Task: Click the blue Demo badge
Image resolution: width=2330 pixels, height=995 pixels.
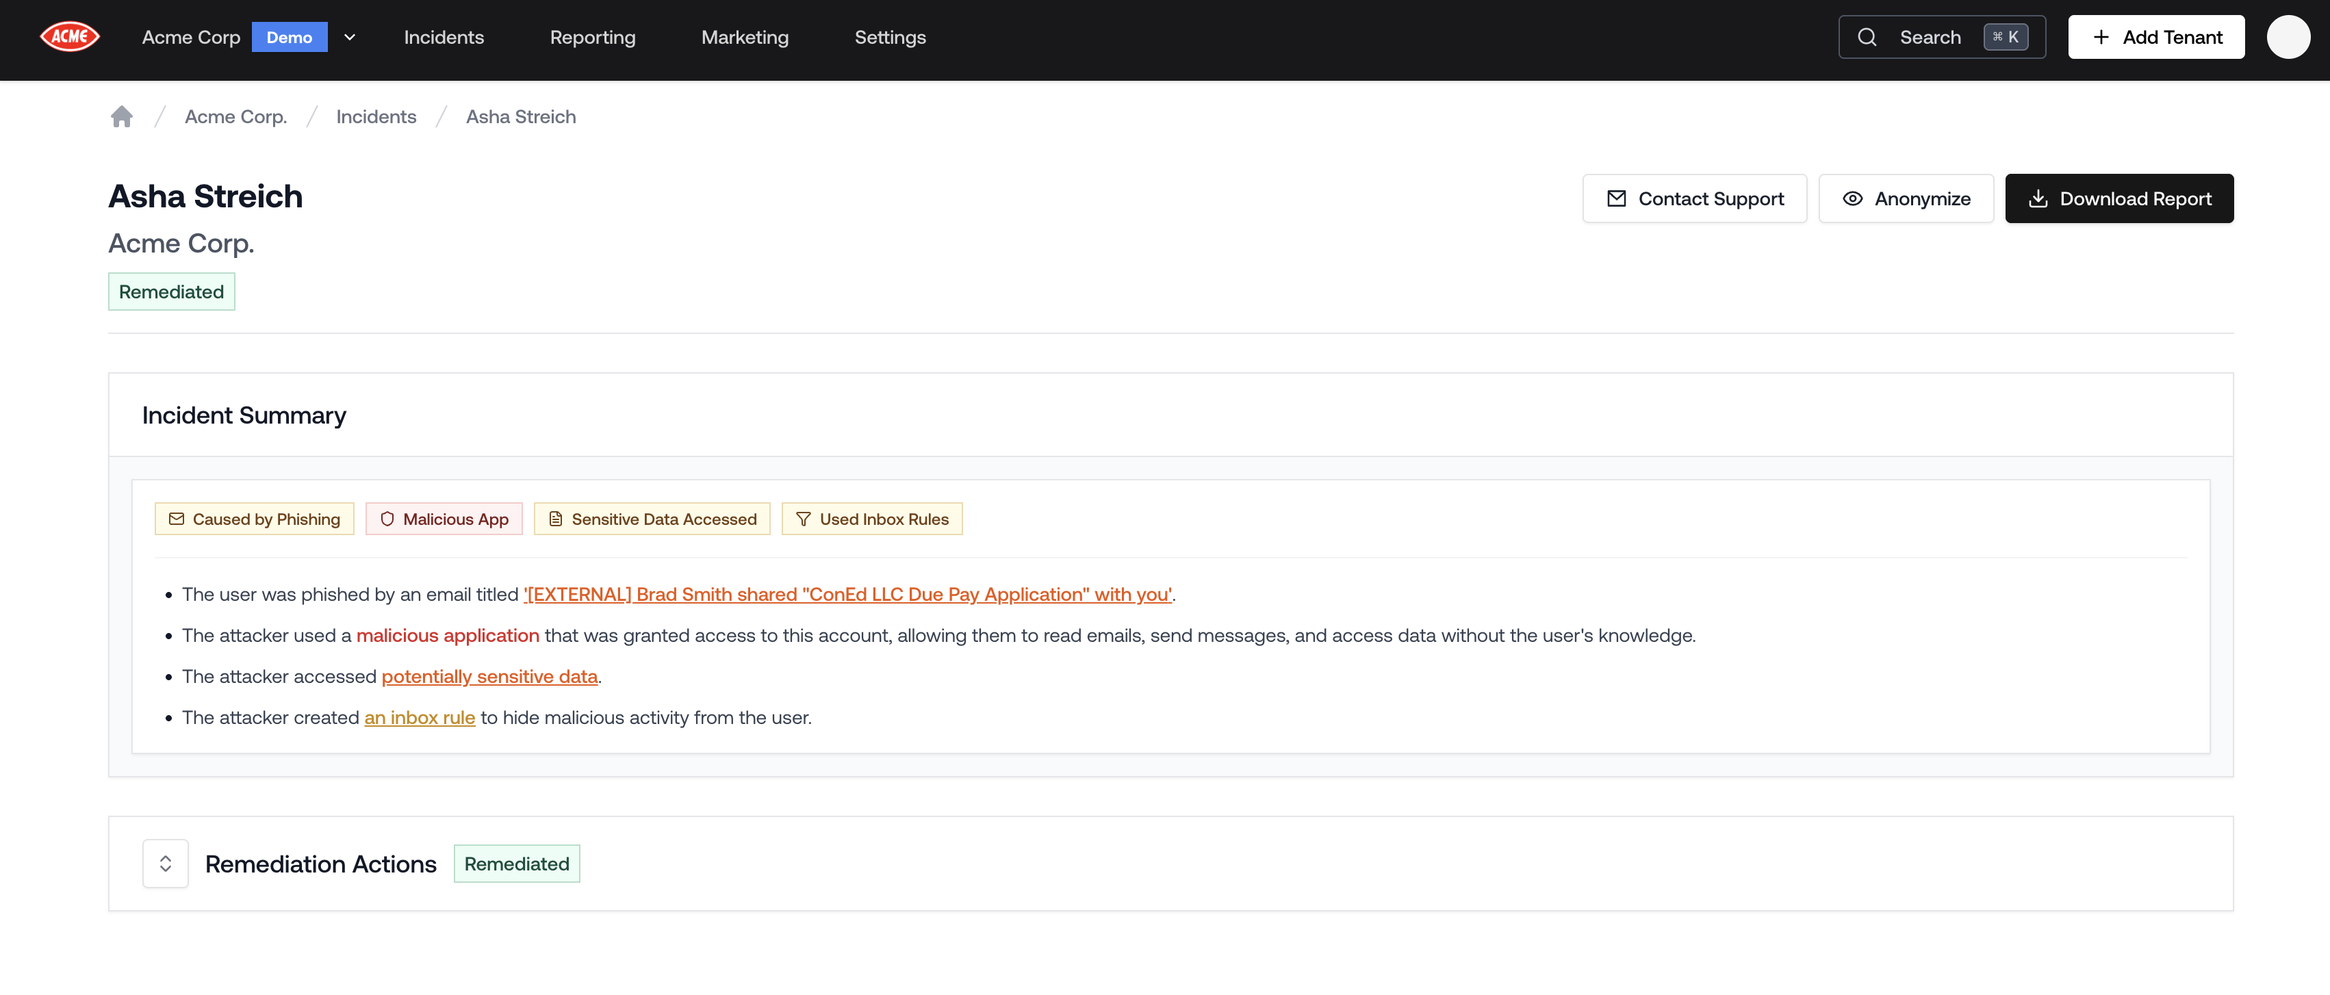Action: 290,37
